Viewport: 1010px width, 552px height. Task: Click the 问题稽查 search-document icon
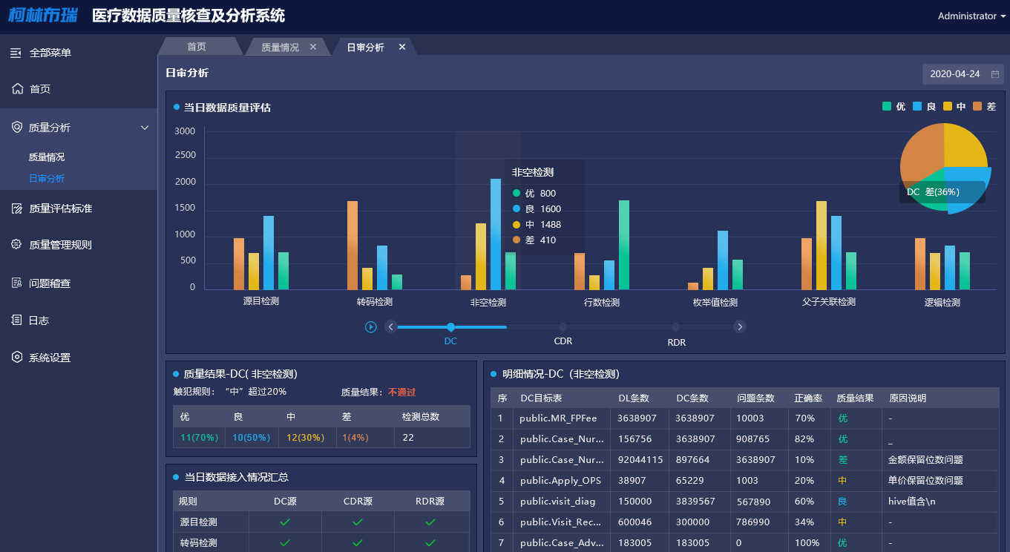[17, 283]
